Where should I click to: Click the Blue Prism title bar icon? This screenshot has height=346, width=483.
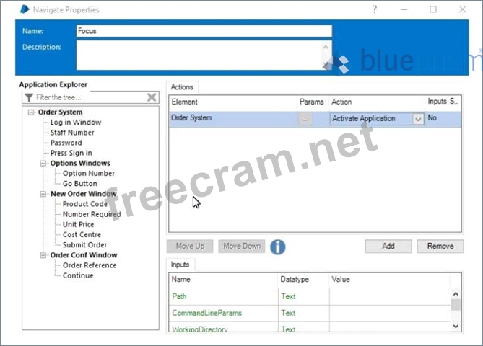coord(25,9)
